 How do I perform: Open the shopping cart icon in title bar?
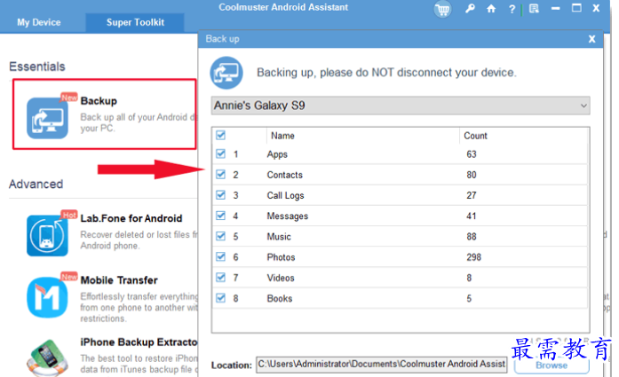click(x=442, y=9)
